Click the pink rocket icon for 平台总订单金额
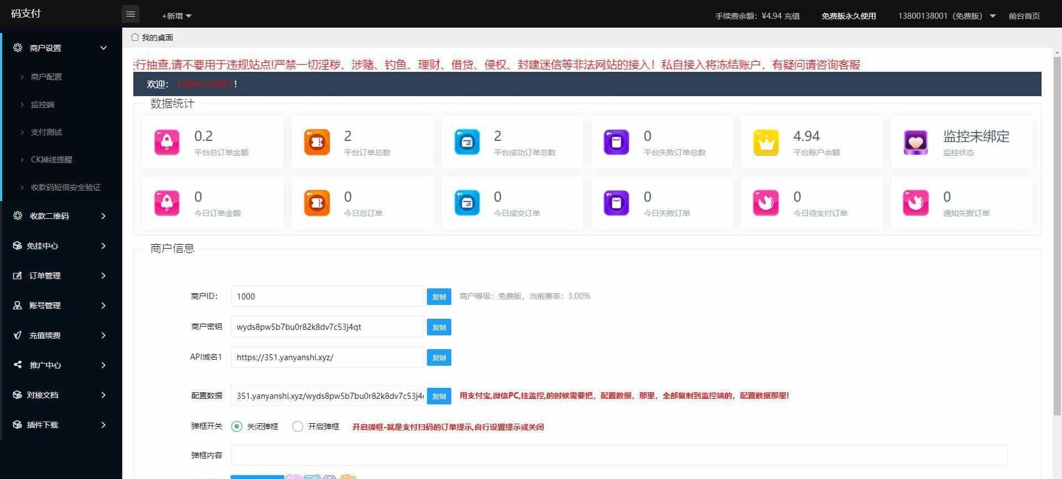This screenshot has height=479, width=1062. click(x=167, y=142)
